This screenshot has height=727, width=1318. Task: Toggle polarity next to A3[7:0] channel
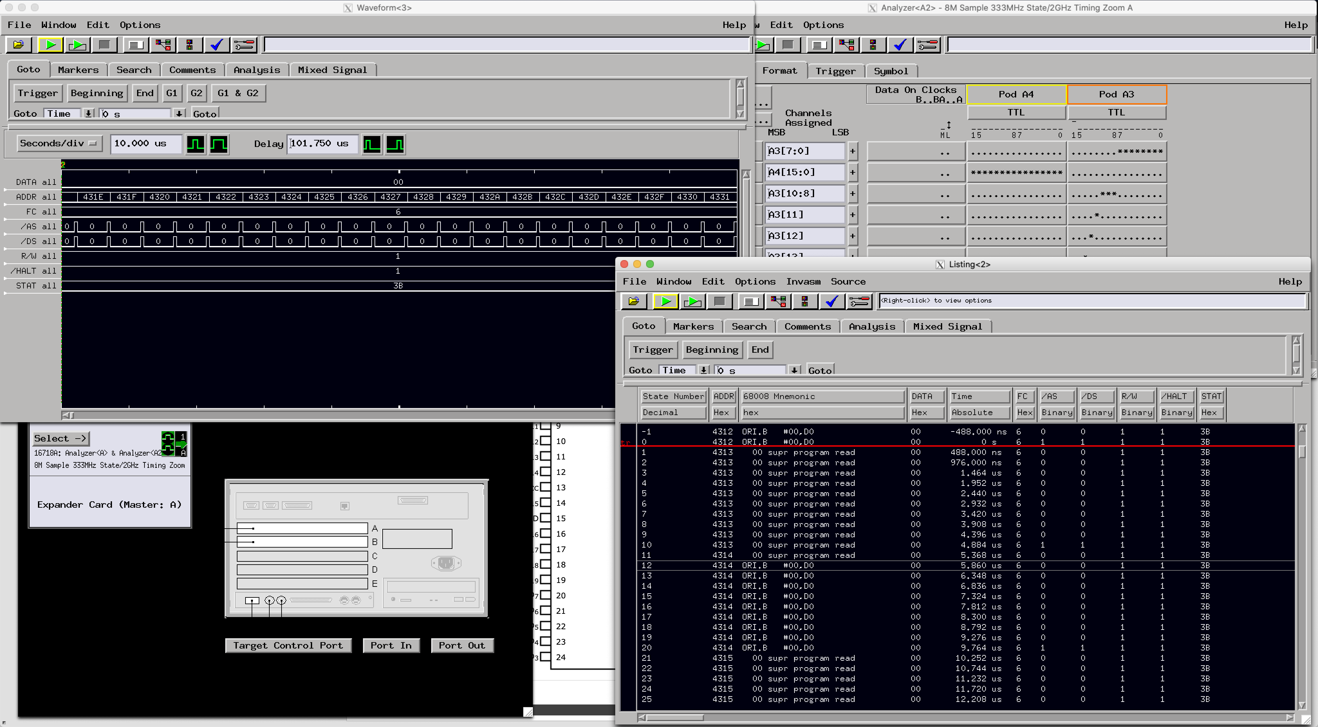(x=852, y=151)
